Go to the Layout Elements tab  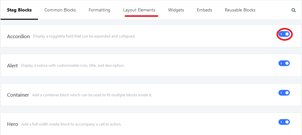tap(139, 10)
